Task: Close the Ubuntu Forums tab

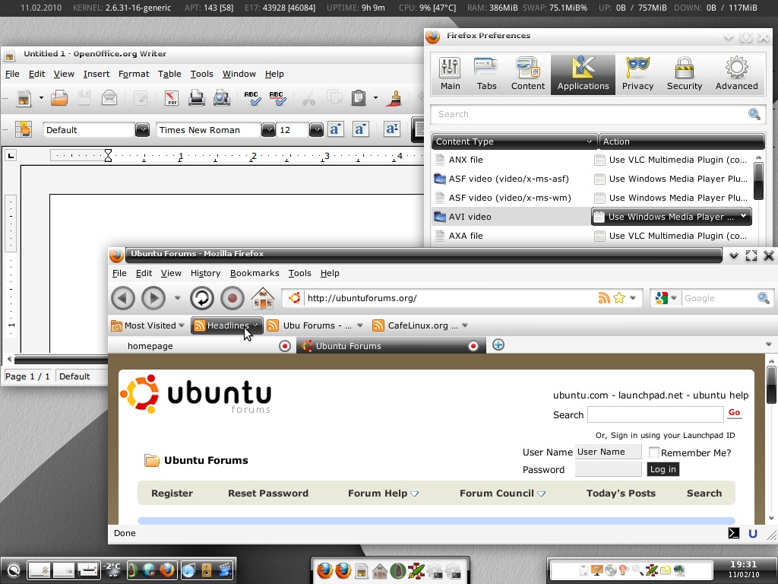Action: pyautogui.click(x=473, y=346)
